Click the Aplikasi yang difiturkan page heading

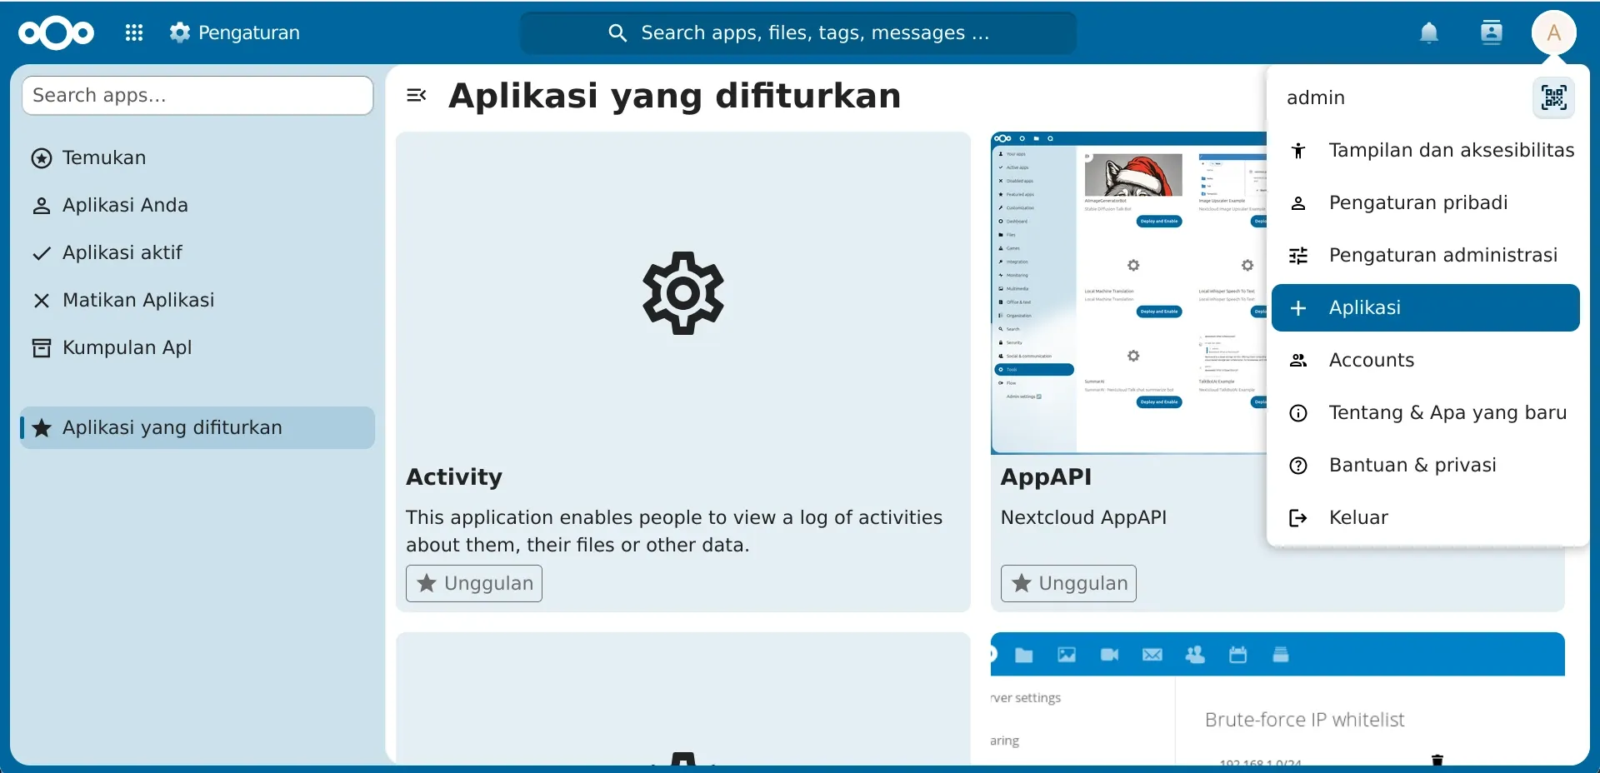tap(675, 95)
